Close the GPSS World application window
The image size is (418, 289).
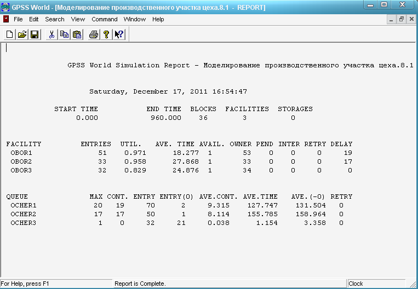[402, 5]
